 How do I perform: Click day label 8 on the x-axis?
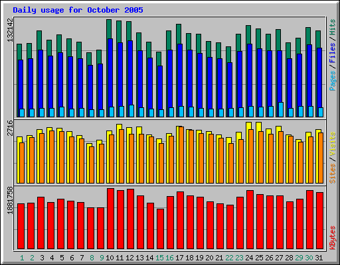[92, 258]
